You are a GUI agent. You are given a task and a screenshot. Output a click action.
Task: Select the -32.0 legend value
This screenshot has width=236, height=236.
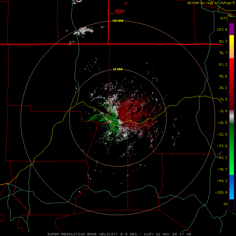[222, 135]
